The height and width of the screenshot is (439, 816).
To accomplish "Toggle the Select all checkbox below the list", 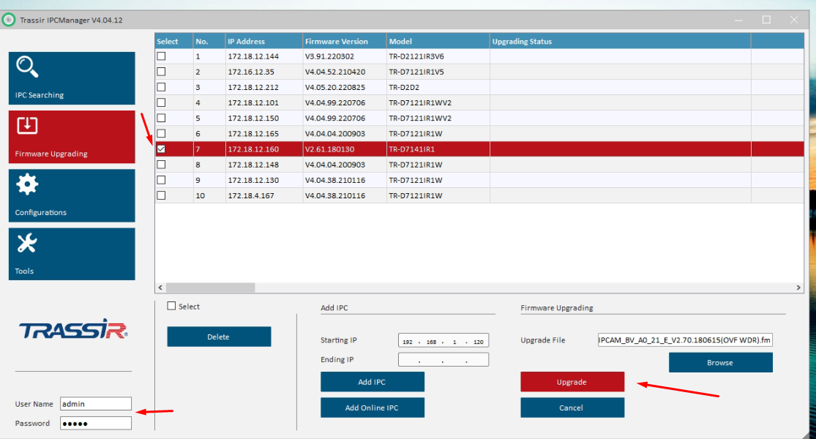I will click(171, 306).
